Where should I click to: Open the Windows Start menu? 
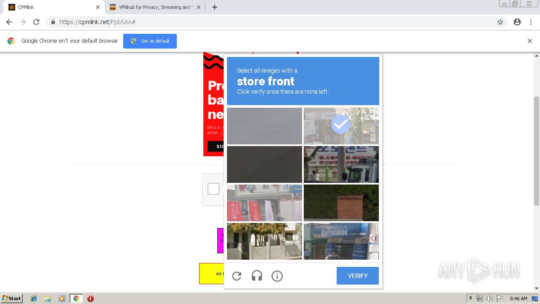[12, 298]
